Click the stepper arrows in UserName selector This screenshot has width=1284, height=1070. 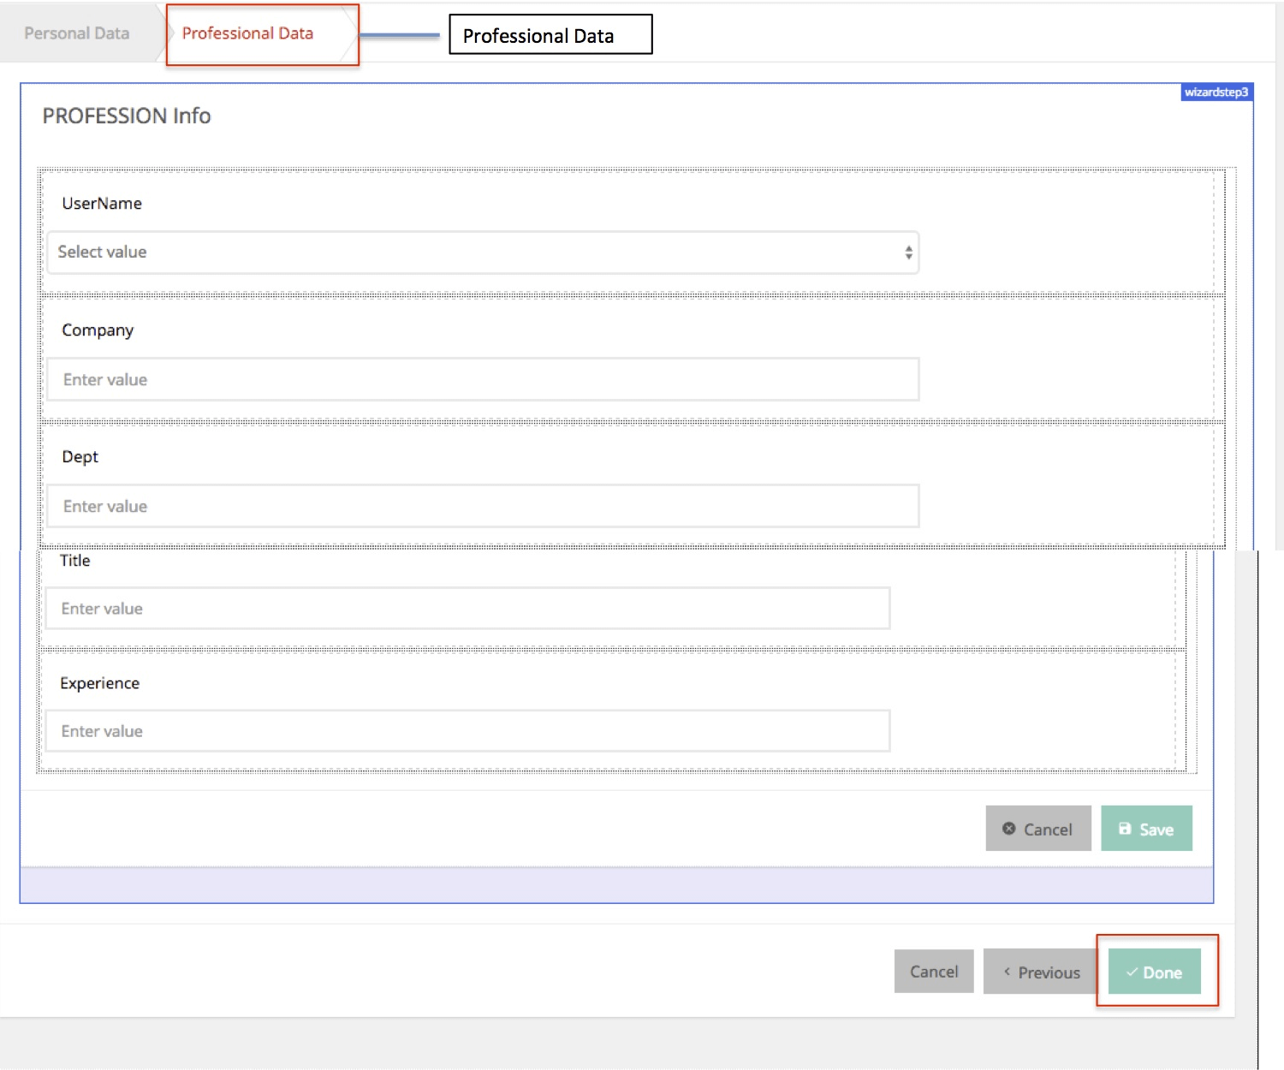point(907,253)
